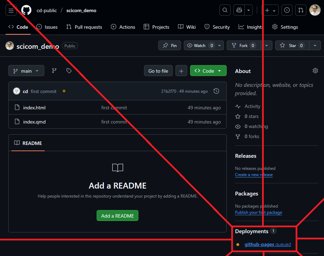Click the Add a README button

[x=117, y=216]
